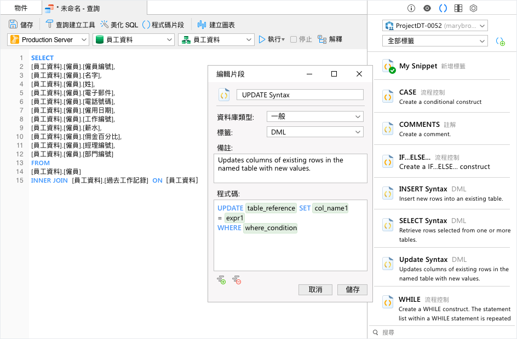Open the schema dropdown showing 員工資料
The width and height of the screenshot is (517, 339).
(216, 40)
